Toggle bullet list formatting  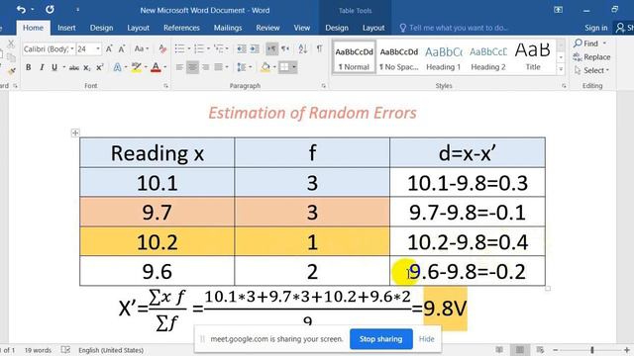179,48
